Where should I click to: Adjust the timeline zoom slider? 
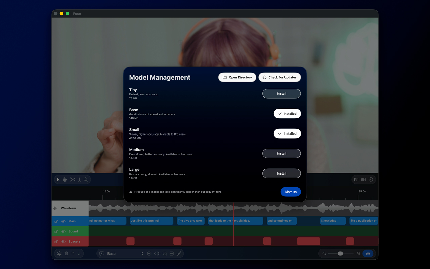(x=340, y=254)
